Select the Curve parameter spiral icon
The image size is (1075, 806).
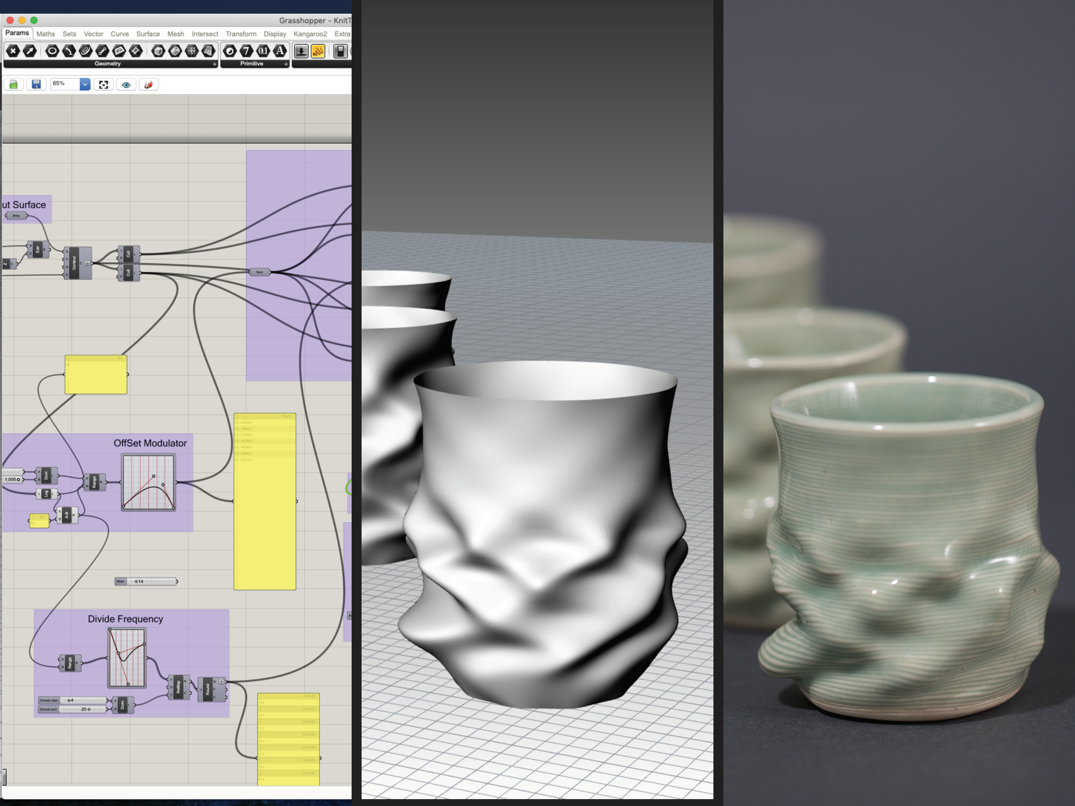[x=86, y=51]
